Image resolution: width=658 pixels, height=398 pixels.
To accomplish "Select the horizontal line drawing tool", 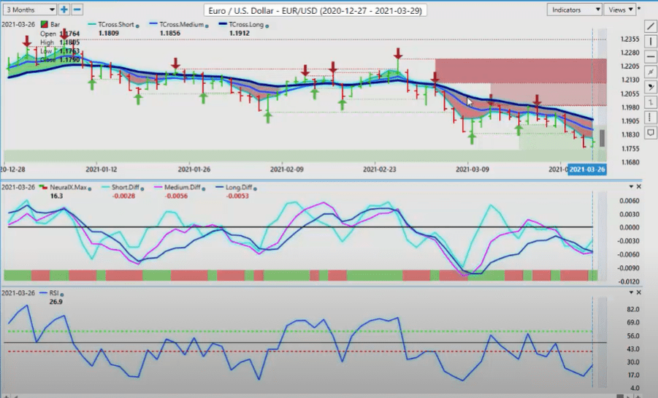I will [x=651, y=56].
